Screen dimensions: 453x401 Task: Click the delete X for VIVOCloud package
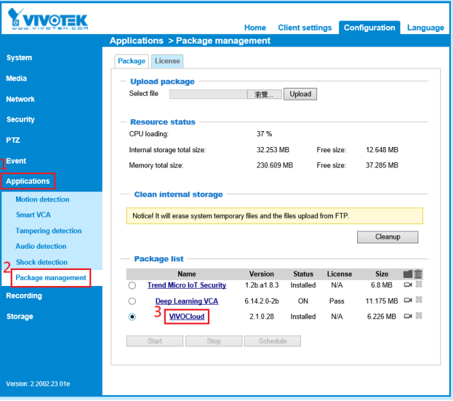click(419, 316)
